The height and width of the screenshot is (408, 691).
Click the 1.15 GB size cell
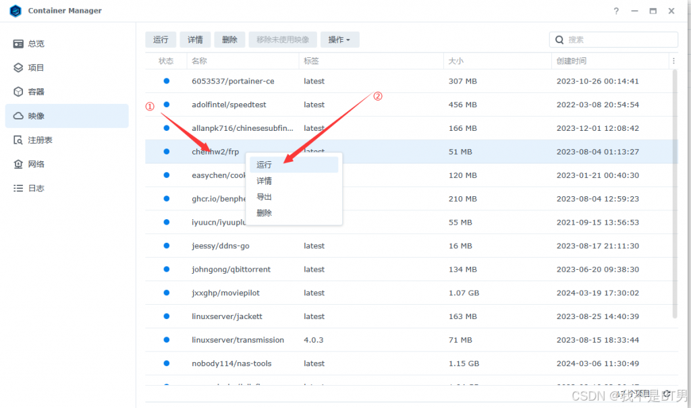coord(464,363)
